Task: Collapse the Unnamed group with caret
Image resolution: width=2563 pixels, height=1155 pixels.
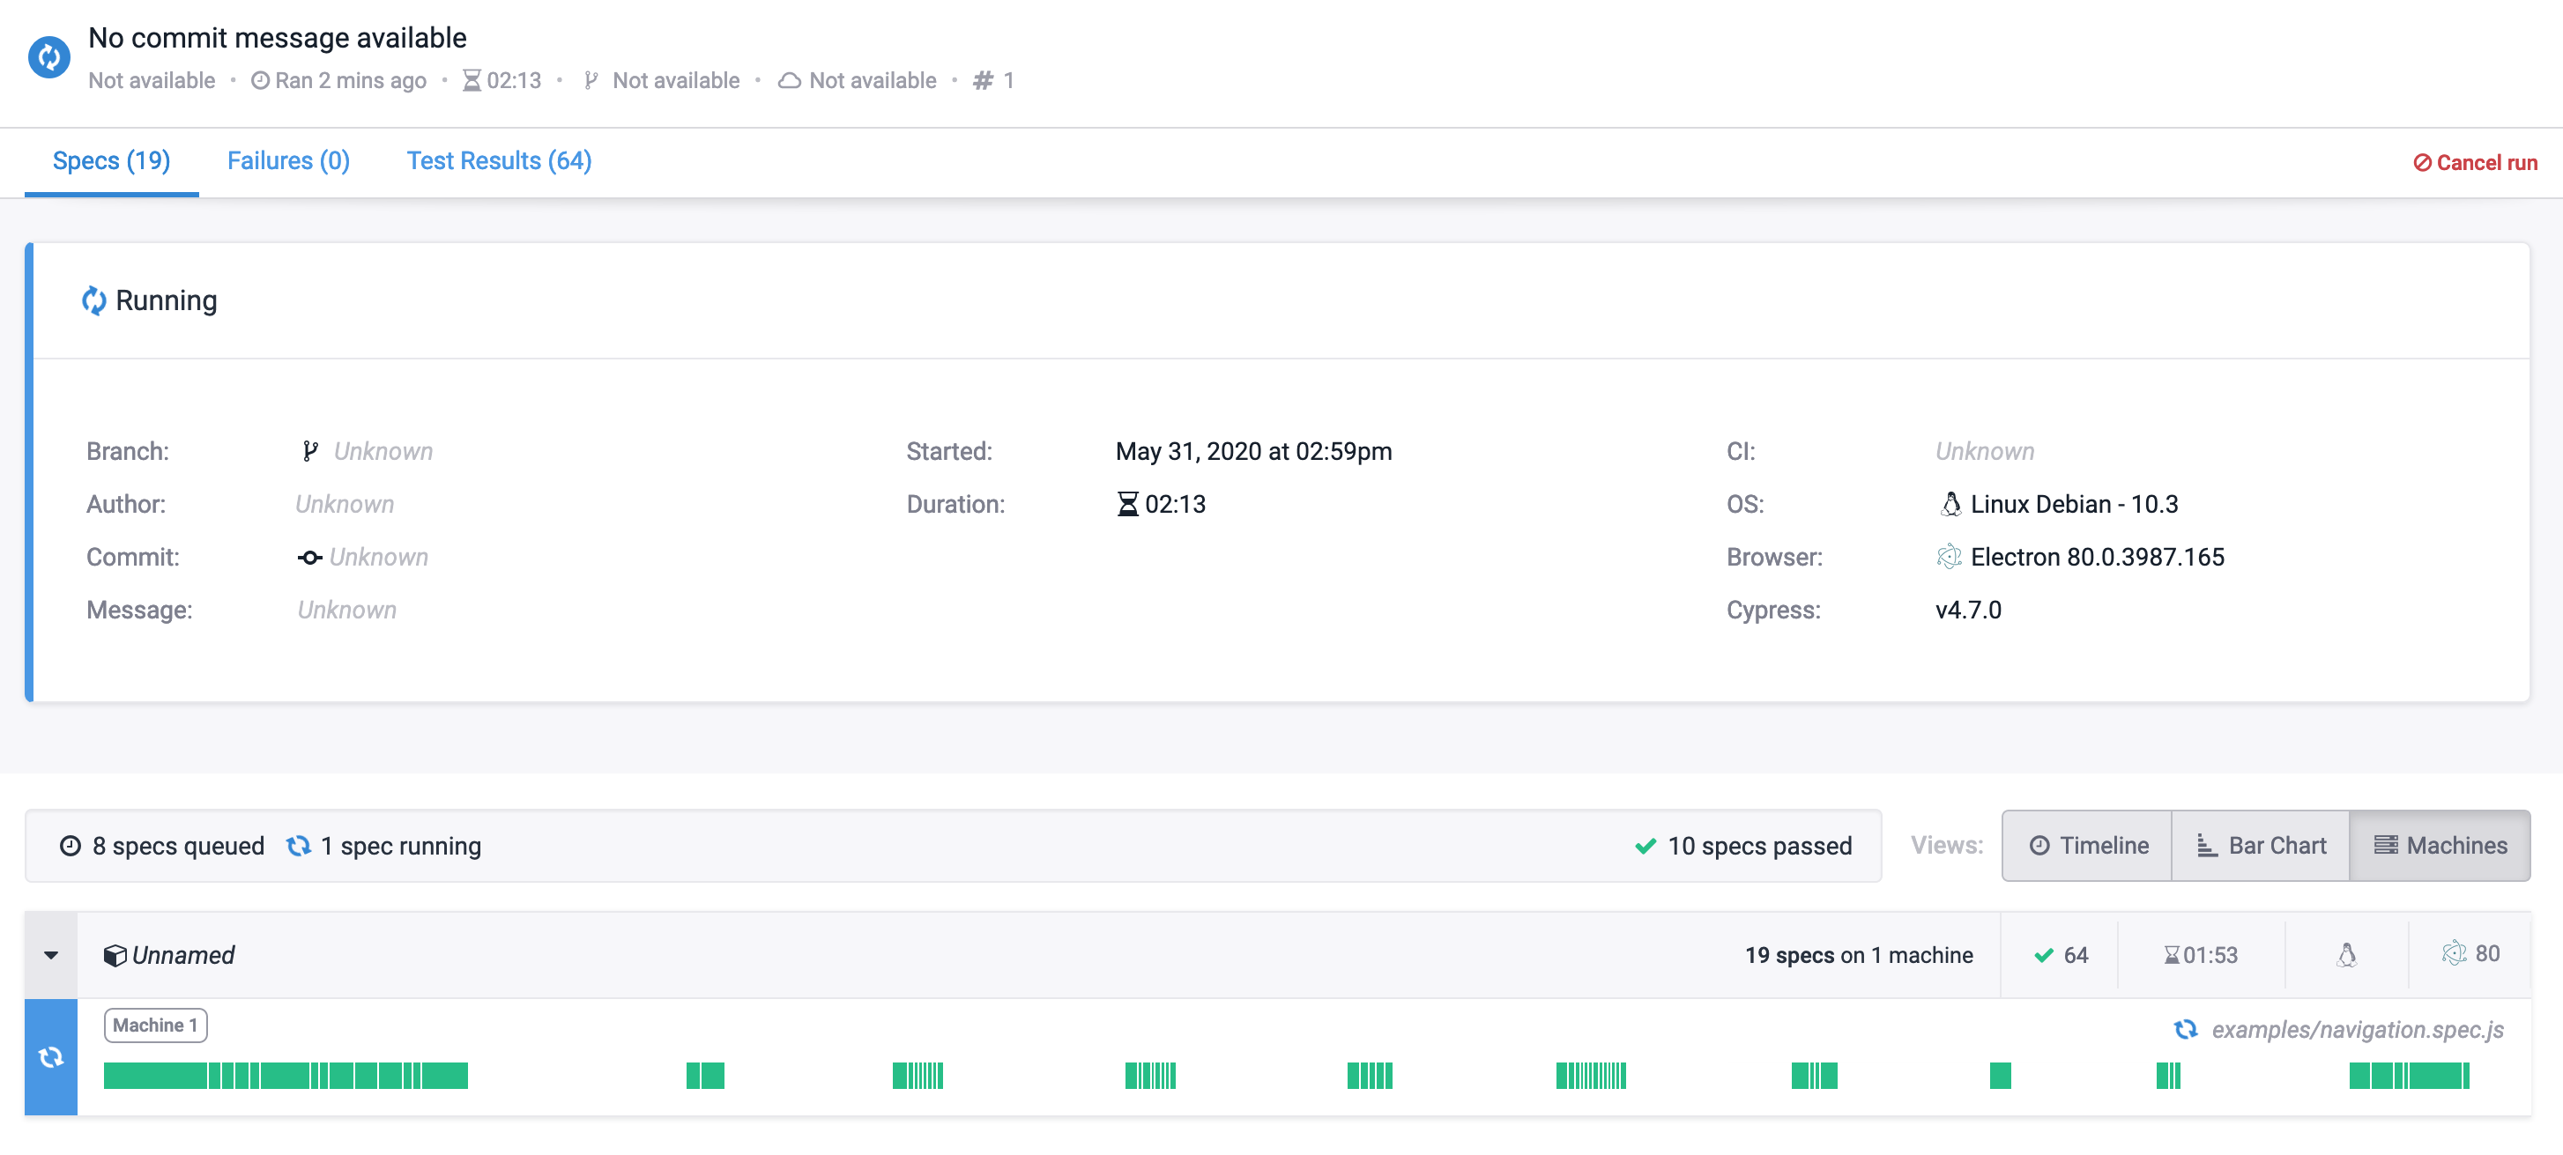Action: point(51,955)
